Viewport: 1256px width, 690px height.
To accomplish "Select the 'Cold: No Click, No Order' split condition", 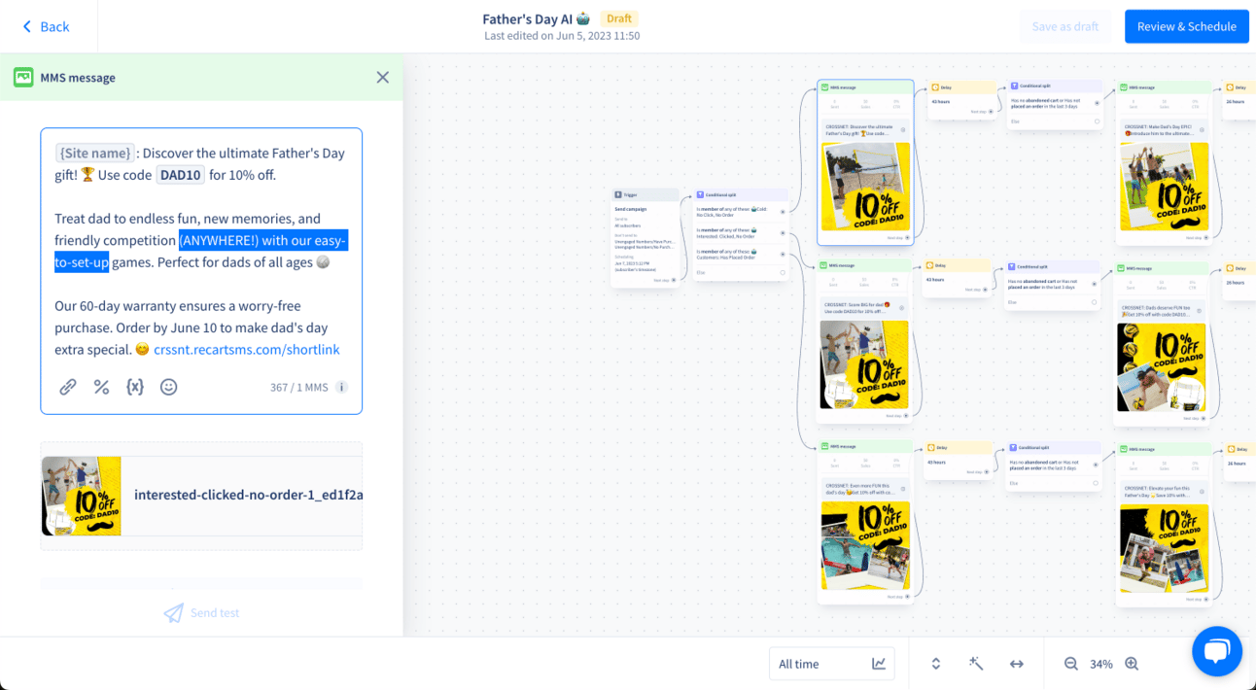I will (740, 211).
